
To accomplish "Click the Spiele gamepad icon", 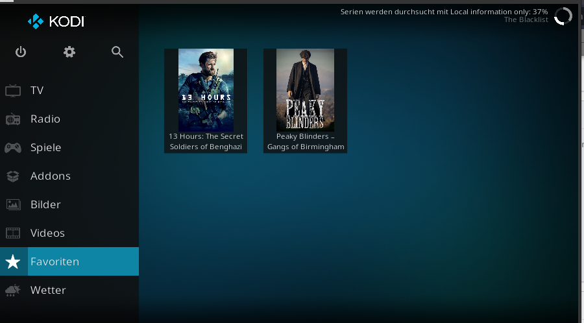I will click(x=13, y=148).
